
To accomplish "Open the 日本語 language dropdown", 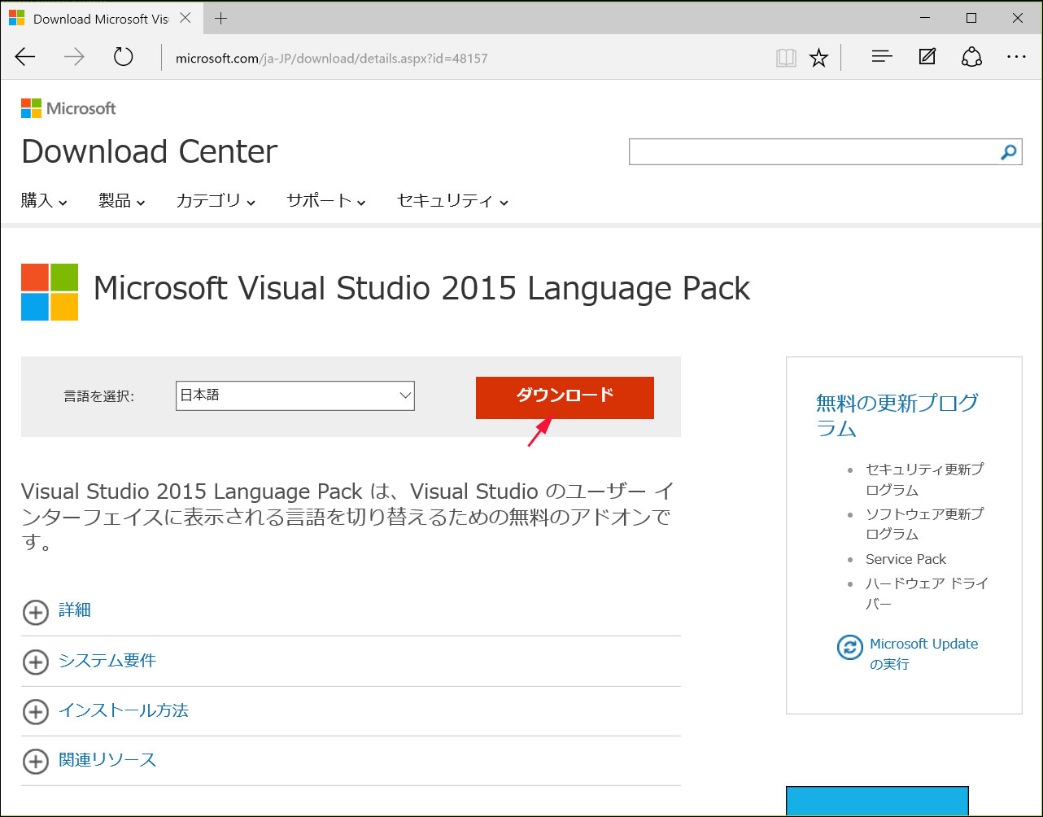I will (295, 395).
